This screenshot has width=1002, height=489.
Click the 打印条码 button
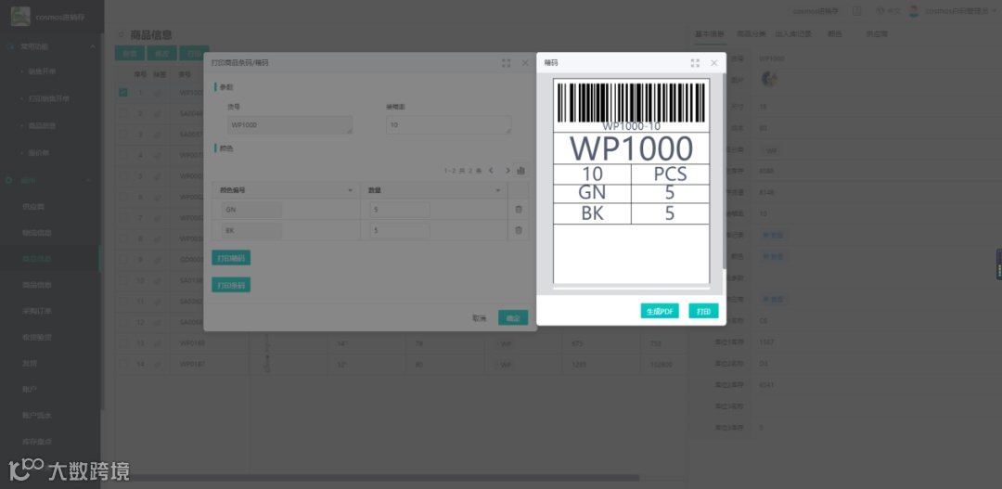click(x=231, y=285)
